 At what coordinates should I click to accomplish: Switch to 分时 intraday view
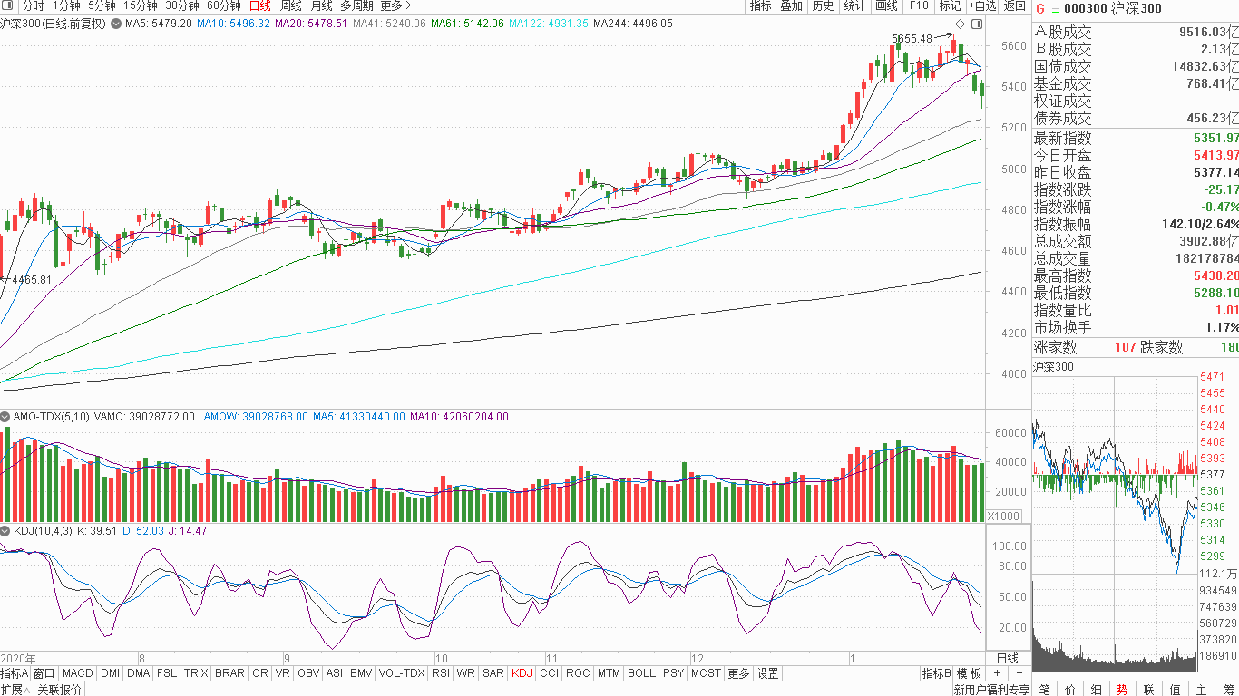(x=33, y=5)
